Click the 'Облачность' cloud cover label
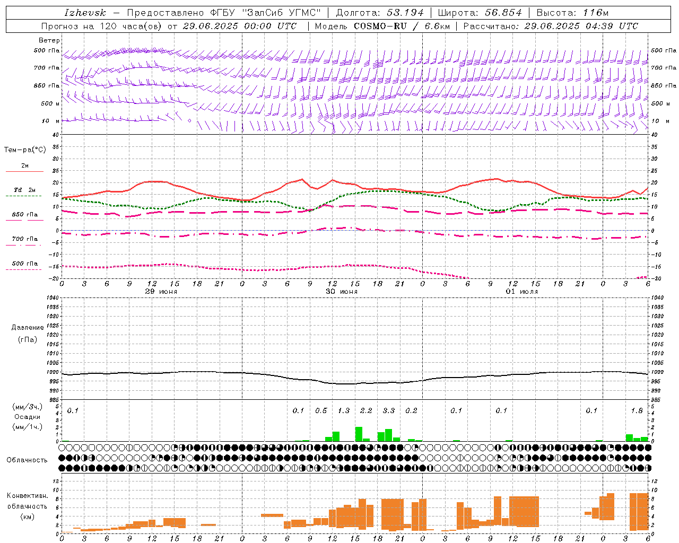The width and height of the screenshot is (679, 543). point(27,460)
